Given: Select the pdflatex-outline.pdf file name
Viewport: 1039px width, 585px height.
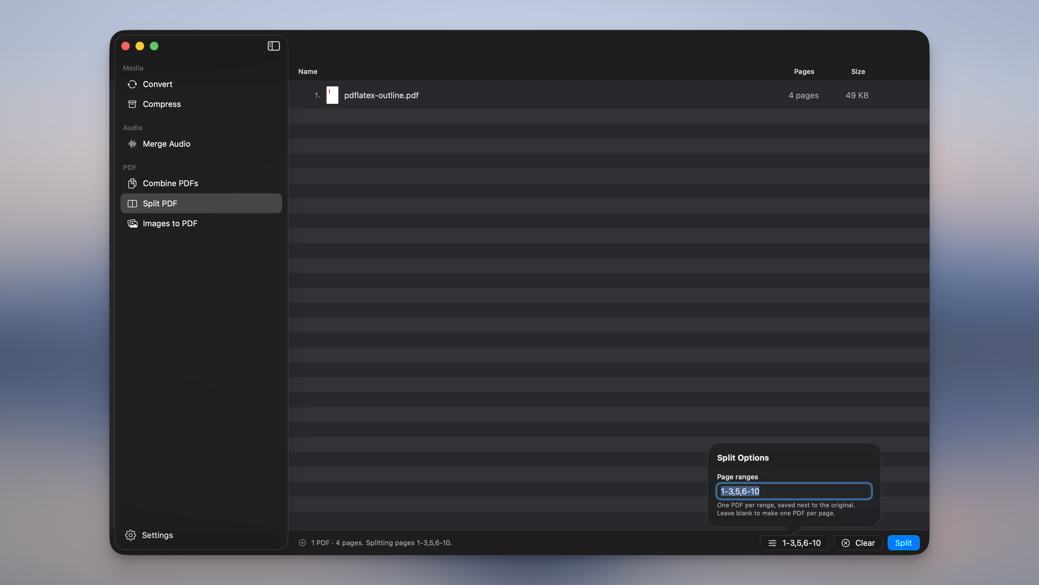Looking at the screenshot, I should click(x=381, y=95).
